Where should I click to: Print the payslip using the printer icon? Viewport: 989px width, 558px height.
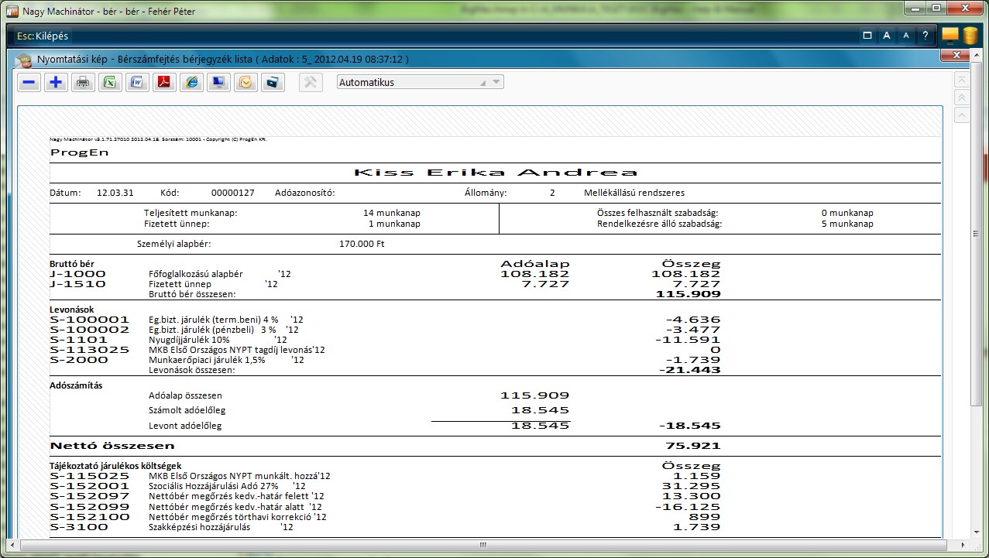(83, 83)
